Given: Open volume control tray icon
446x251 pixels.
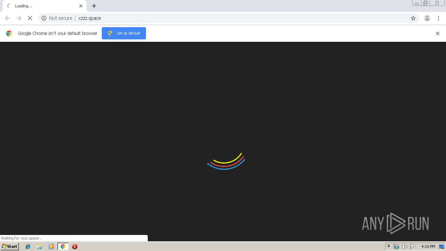Looking at the screenshot, I should (x=405, y=246).
